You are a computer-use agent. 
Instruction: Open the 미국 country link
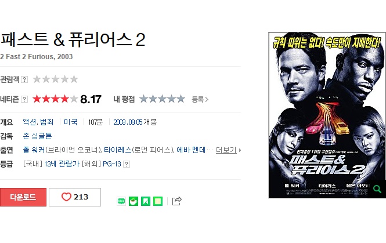[71, 122]
